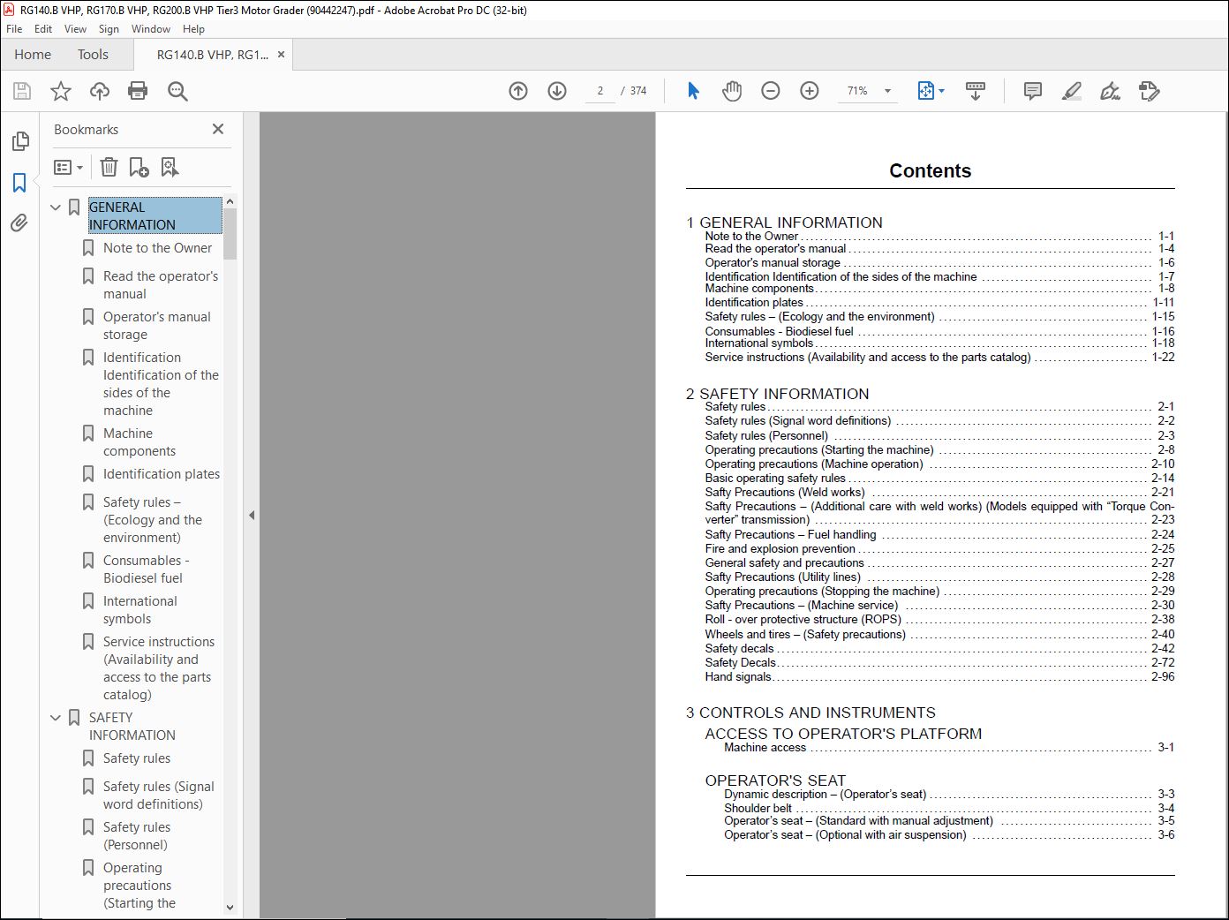Open the View menu
1229x920 pixels.
[75, 29]
